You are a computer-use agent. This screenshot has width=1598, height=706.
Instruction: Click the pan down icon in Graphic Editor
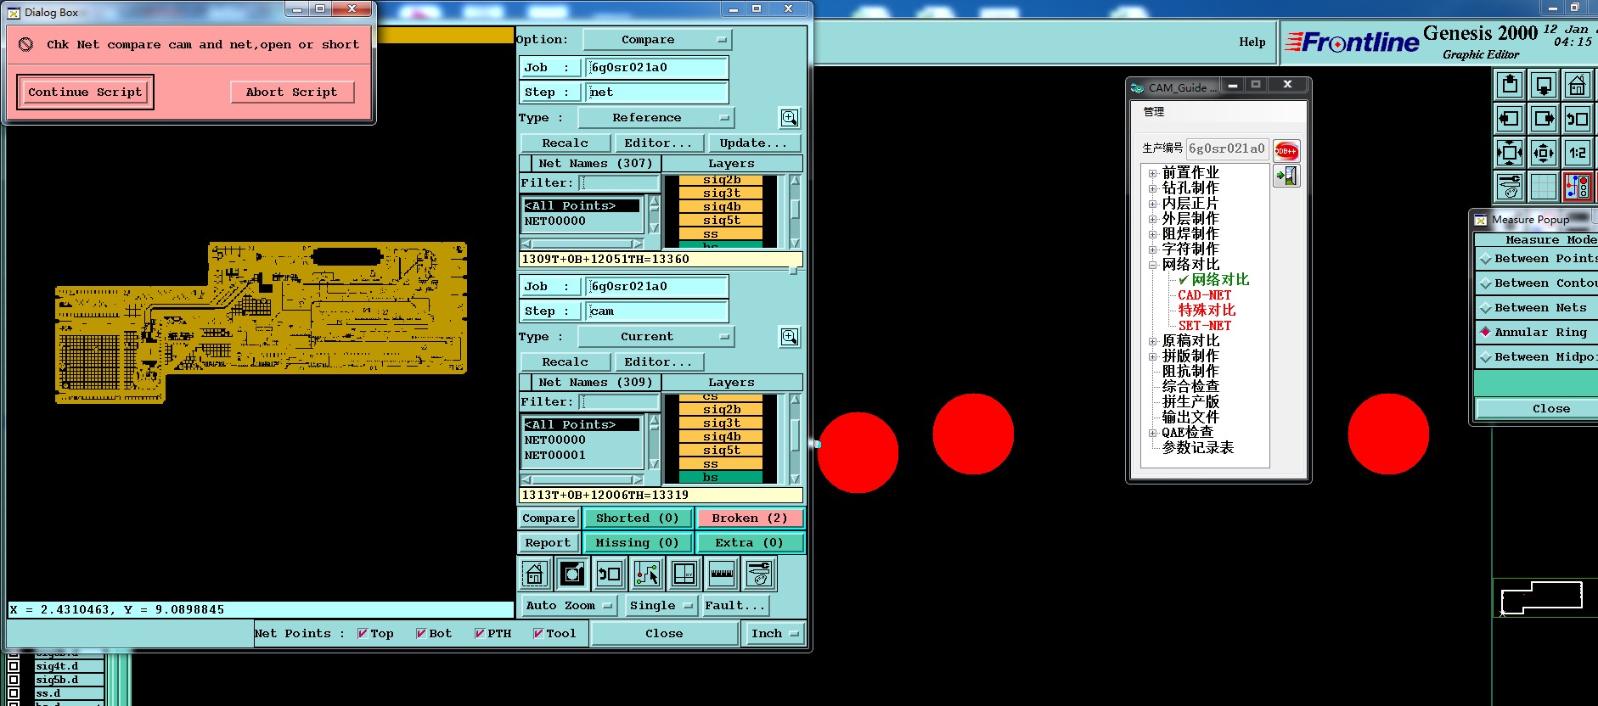pos(1543,85)
